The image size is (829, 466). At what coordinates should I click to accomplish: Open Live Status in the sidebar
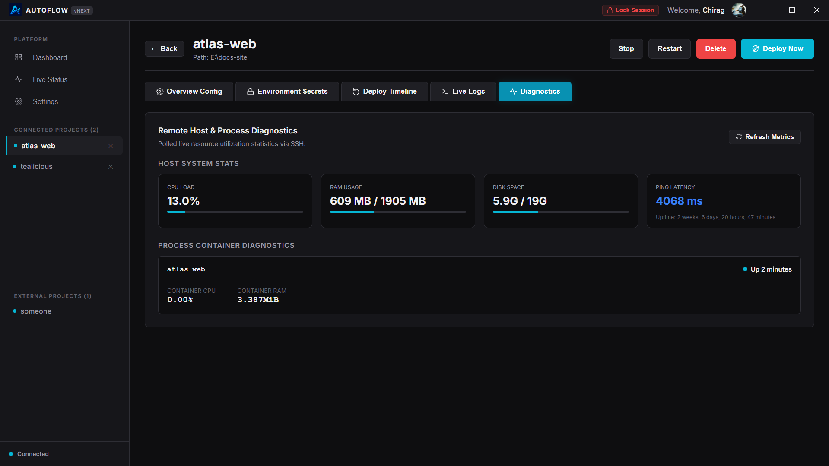point(65,79)
